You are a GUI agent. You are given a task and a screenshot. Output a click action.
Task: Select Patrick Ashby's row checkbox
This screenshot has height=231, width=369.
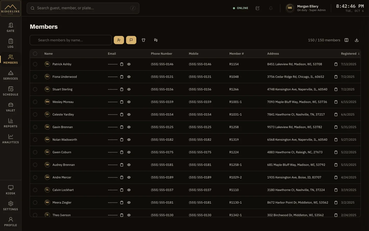click(35, 64)
